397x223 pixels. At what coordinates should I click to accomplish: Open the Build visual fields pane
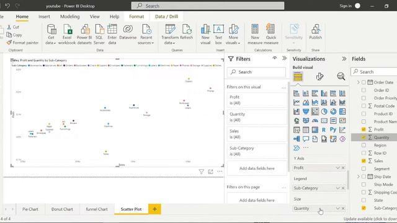click(298, 77)
